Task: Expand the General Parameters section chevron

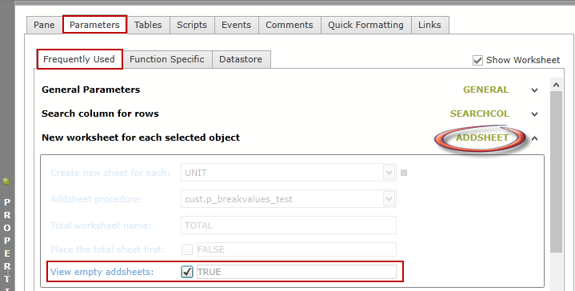Action: (x=535, y=90)
